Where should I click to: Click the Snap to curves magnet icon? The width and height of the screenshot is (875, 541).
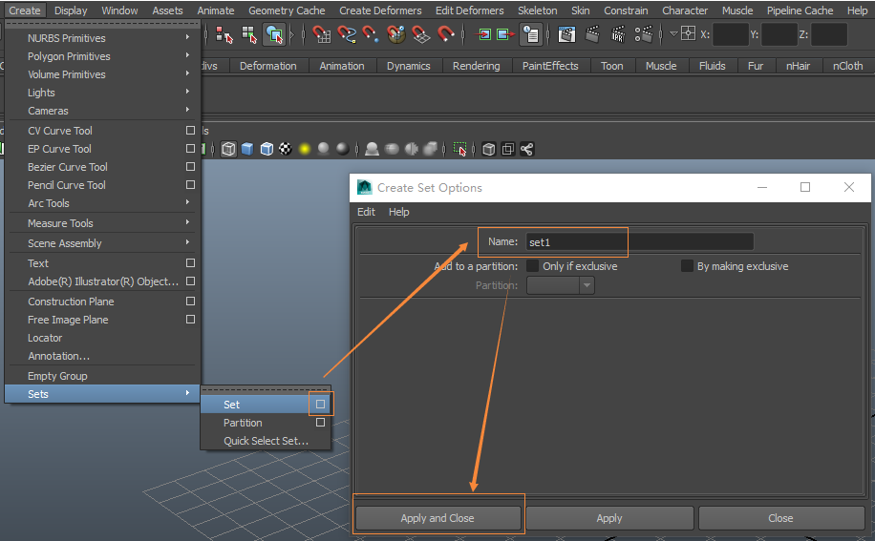[347, 34]
